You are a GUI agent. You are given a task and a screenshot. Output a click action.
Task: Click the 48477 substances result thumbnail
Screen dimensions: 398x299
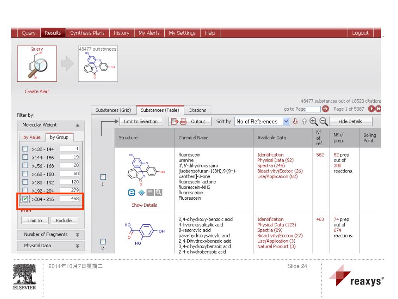click(98, 63)
